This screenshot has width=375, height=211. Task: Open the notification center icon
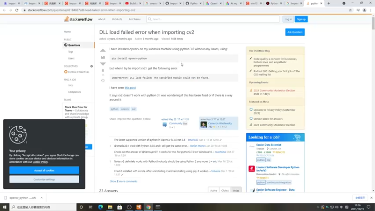point(369,207)
